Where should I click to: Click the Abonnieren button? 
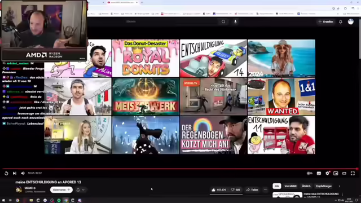pos(61,189)
